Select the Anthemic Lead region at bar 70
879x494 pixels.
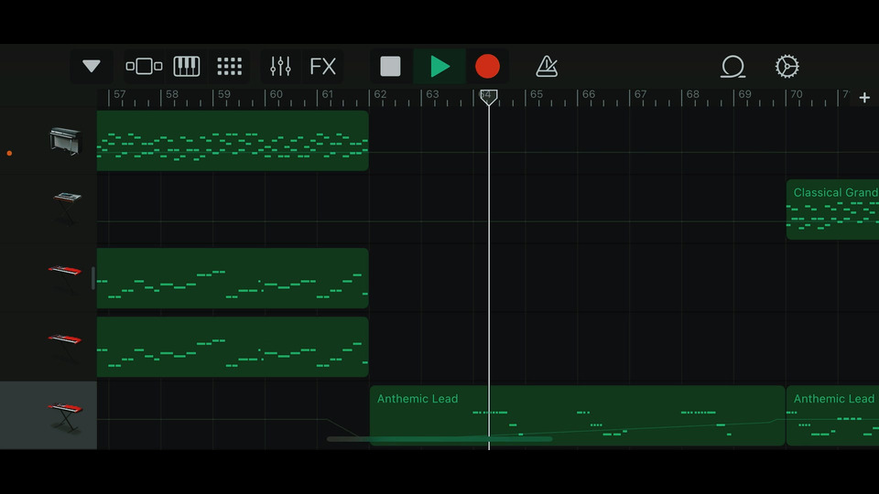point(832,415)
